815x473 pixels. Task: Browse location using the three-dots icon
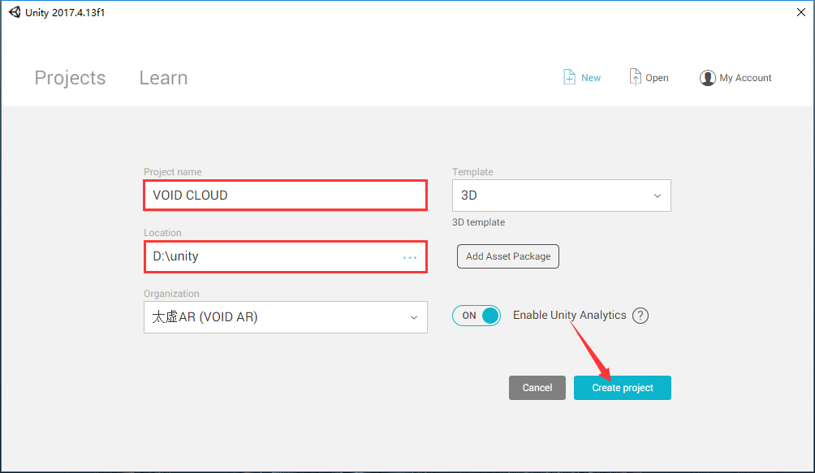click(410, 257)
